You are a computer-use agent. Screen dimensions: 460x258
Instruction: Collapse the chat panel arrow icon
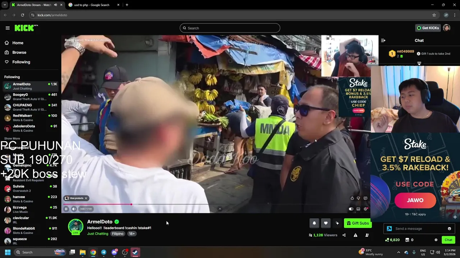click(x=383, y=40)
